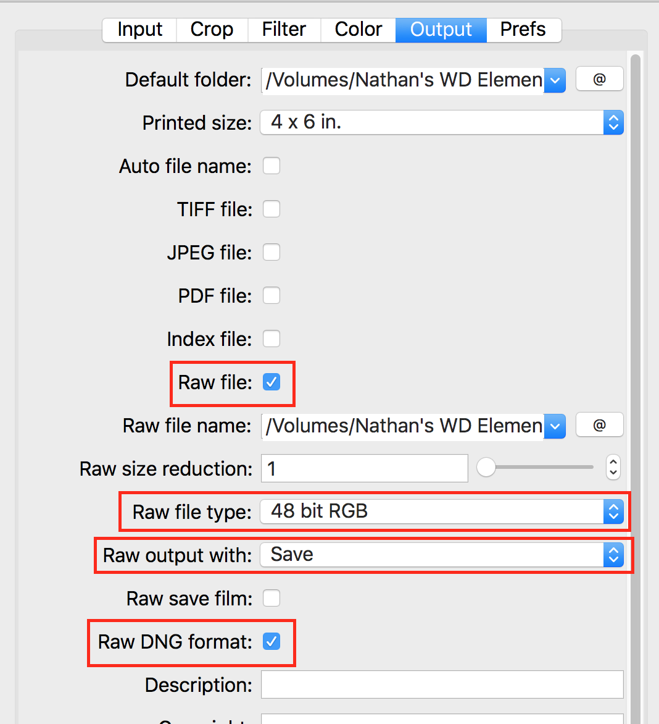Enable the JPEG file checkbox
Screen dimensions: 659x724
coord(271,252)
